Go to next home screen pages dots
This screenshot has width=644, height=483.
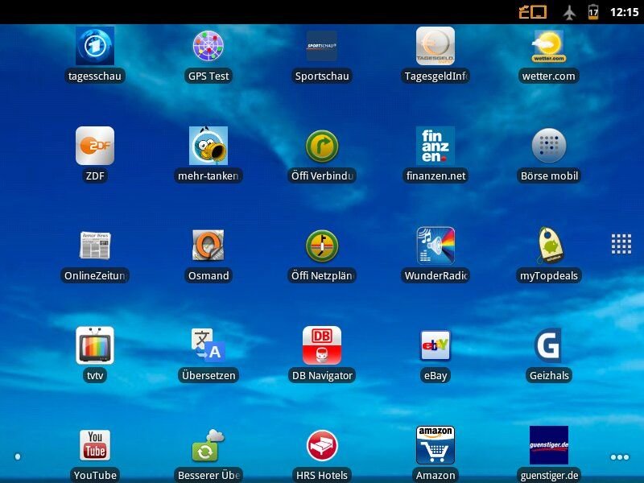tap(620, 457)
